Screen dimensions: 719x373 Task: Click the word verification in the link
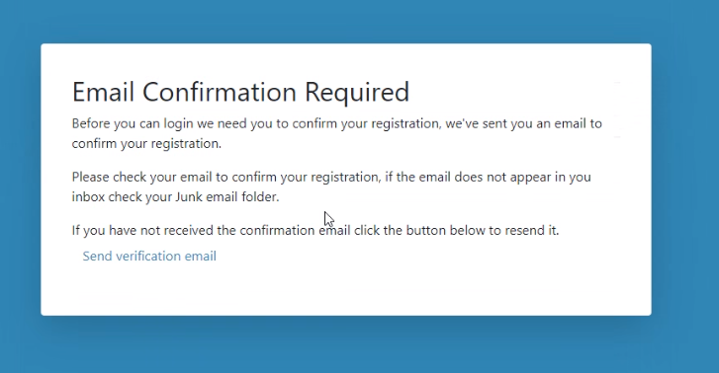pyautogui.click(x=148, y=256)
